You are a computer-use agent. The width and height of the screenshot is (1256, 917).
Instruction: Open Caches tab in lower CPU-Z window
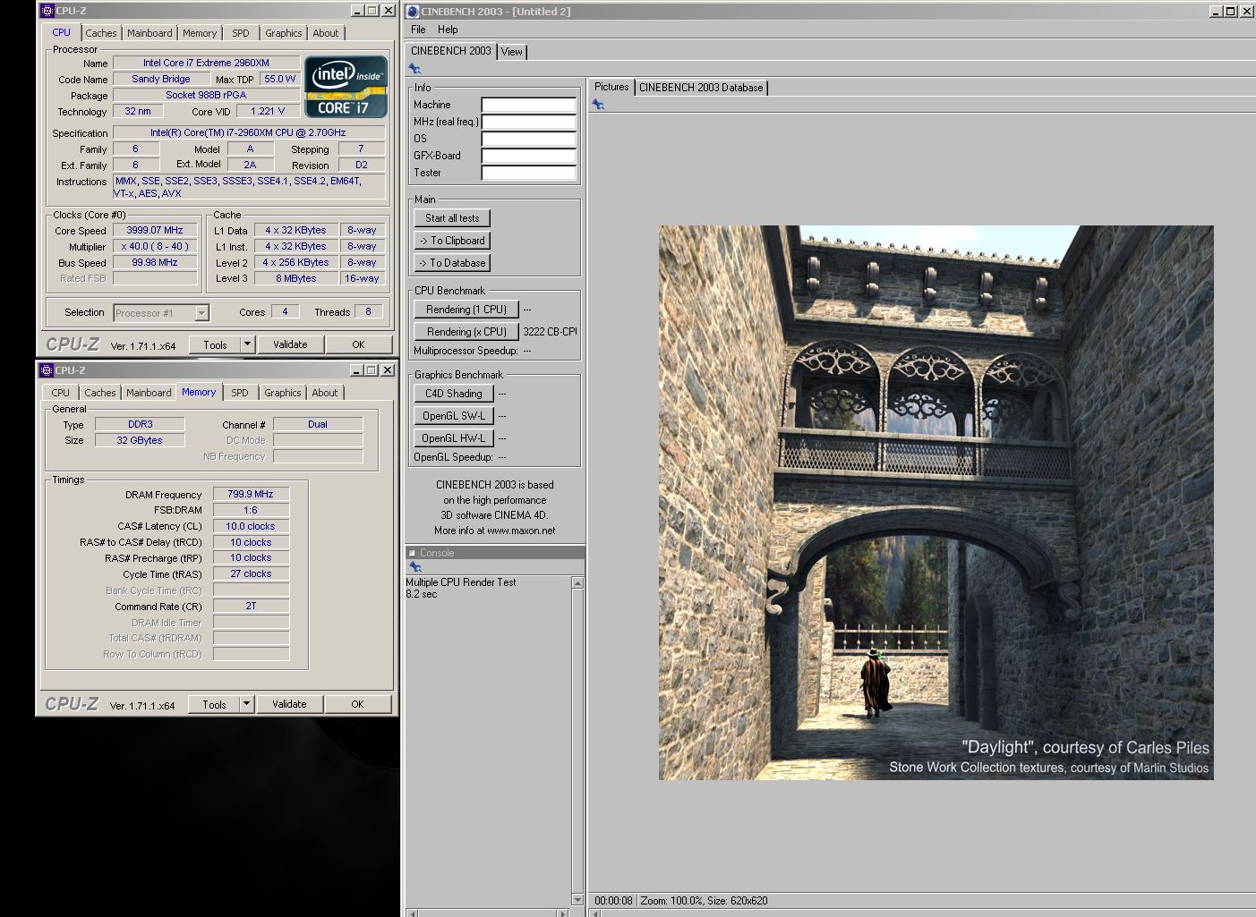[100, 393]
